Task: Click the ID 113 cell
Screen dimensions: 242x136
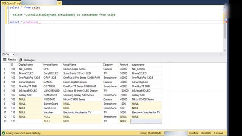Action: click(14, 121)
